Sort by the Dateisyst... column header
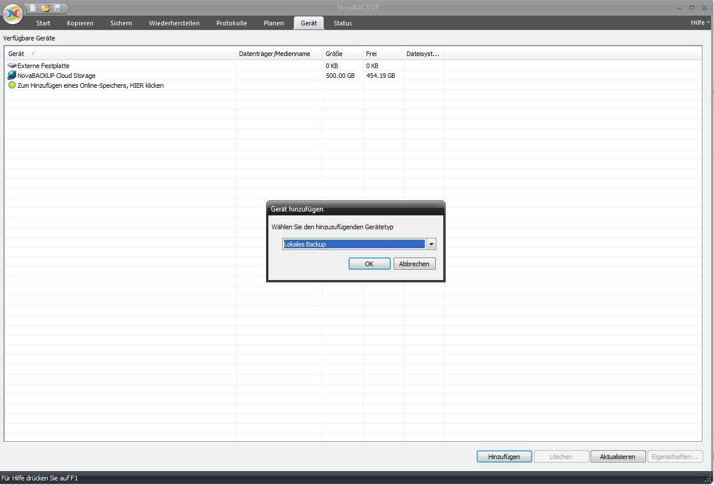The width and height of the screenshot is (714, 485). (x=424, y=54)
